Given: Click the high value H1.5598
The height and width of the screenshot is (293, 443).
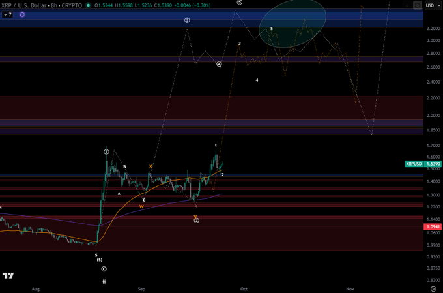Looking at the screenshot, I should tap(123, 5).
